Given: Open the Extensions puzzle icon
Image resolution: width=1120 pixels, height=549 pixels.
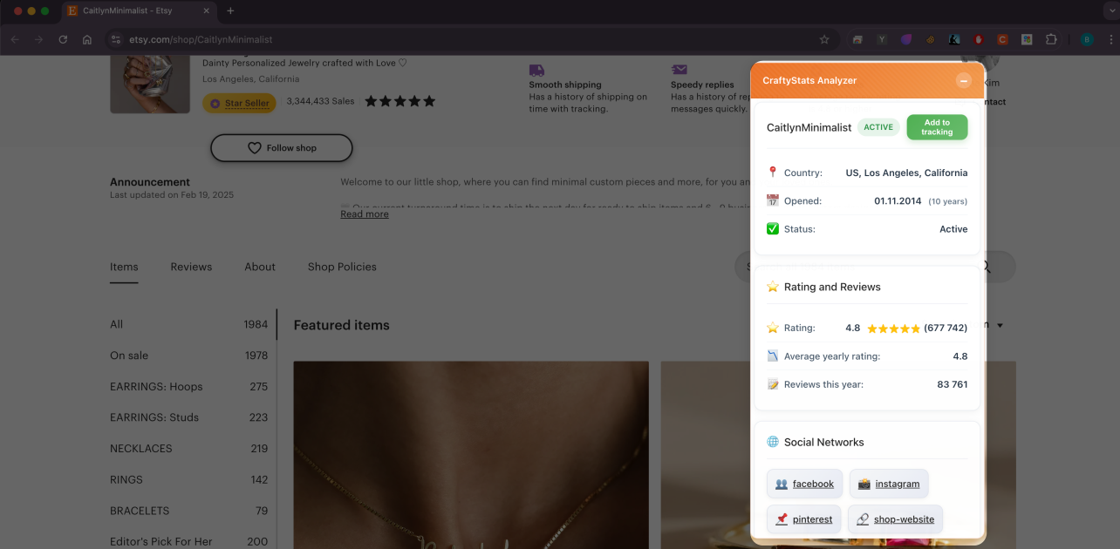Looking at the screenshot, I should 1051,39.
